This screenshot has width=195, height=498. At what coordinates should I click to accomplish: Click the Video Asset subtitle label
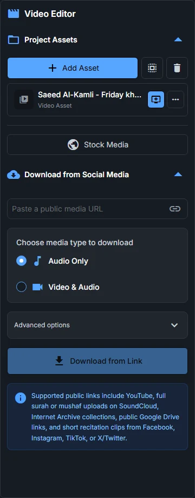[55, 105]
